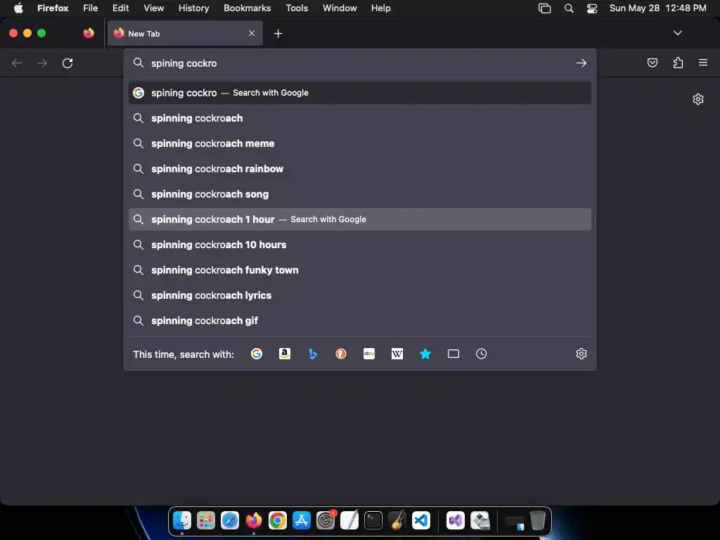Image resolution: width=720 pixels, height=540 pixels.
Task: Open the Apple menu
Action: coord(18,8)
